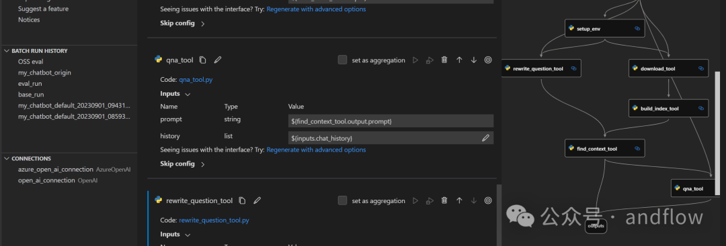Delete the qna_tool node
Screen dimensions: 726x246
444,60
